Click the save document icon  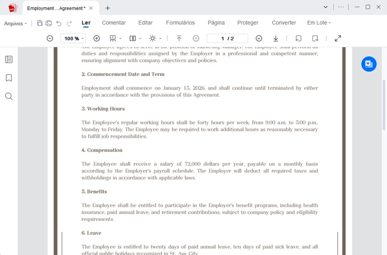pyautogui.click(x=40, y=23)
